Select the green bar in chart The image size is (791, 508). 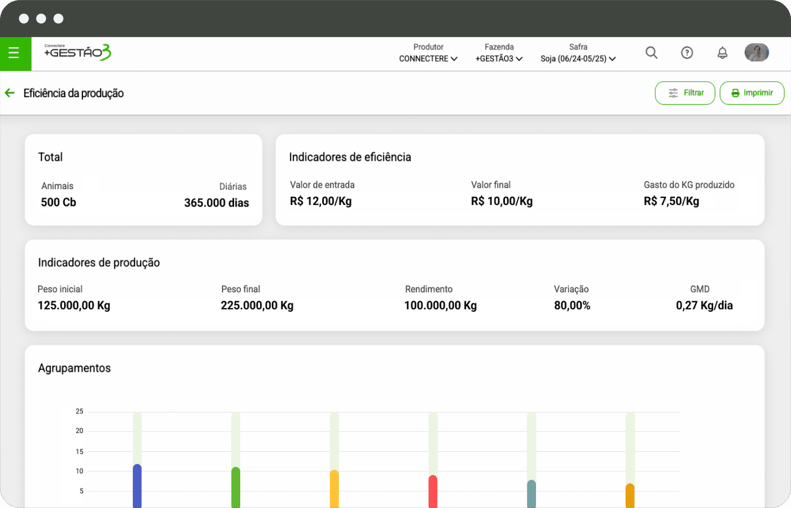point(236,488)
